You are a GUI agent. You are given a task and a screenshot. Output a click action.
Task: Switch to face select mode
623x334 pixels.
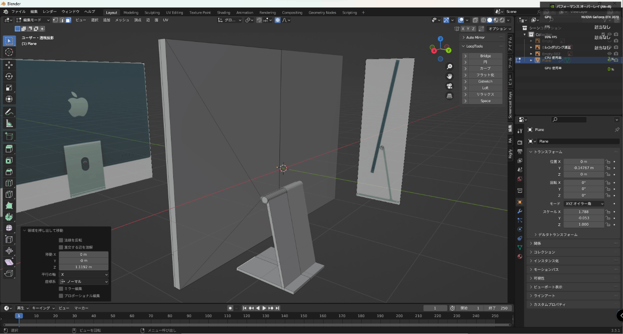68,20
